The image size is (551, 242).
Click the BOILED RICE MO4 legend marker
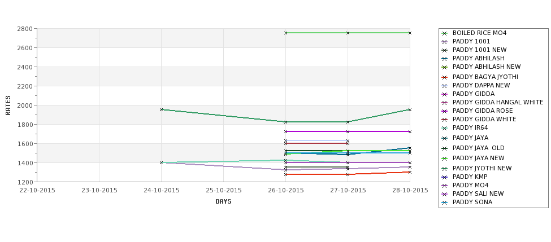pos(445,33)
